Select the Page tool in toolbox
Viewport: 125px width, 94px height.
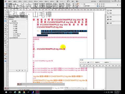pos(5,15)
